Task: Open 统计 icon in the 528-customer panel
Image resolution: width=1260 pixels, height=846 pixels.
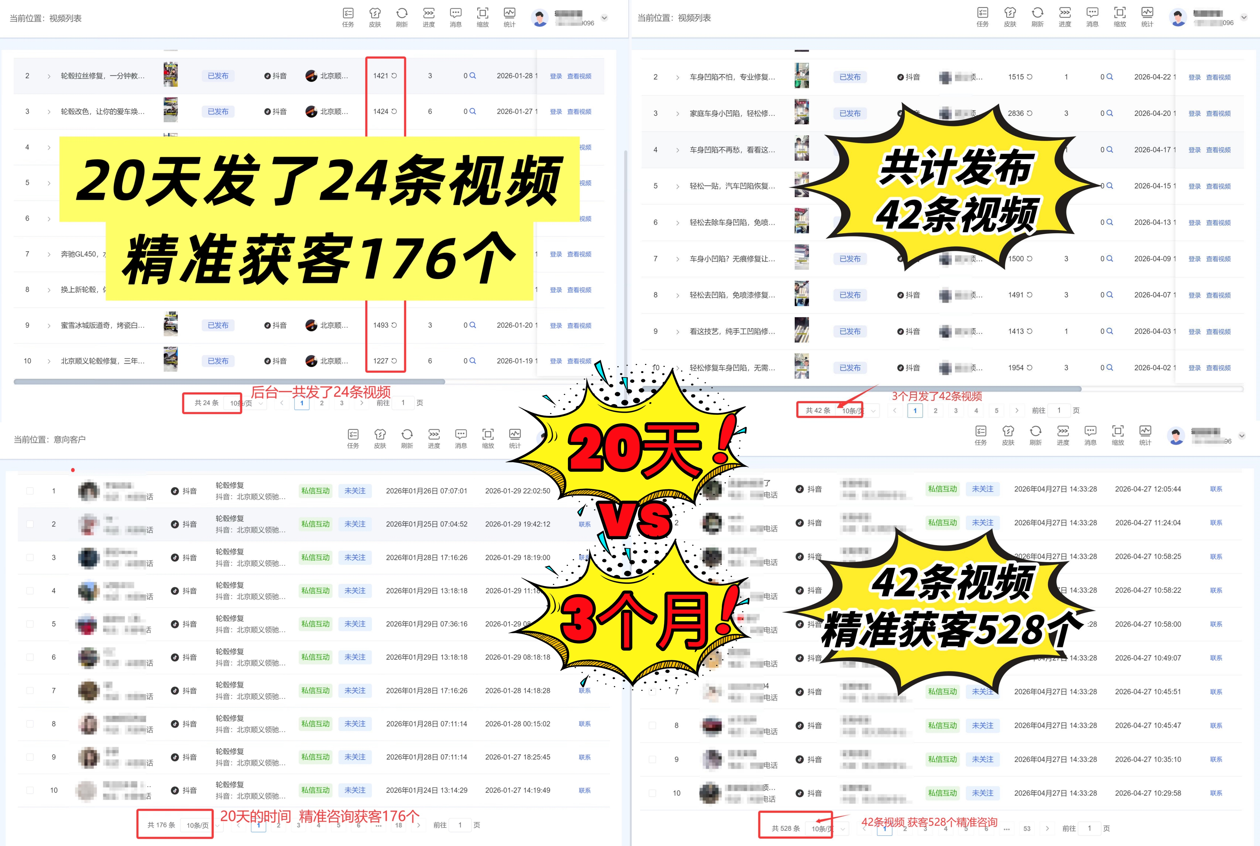Action: pyautogui.click(x=1145, y=435)
